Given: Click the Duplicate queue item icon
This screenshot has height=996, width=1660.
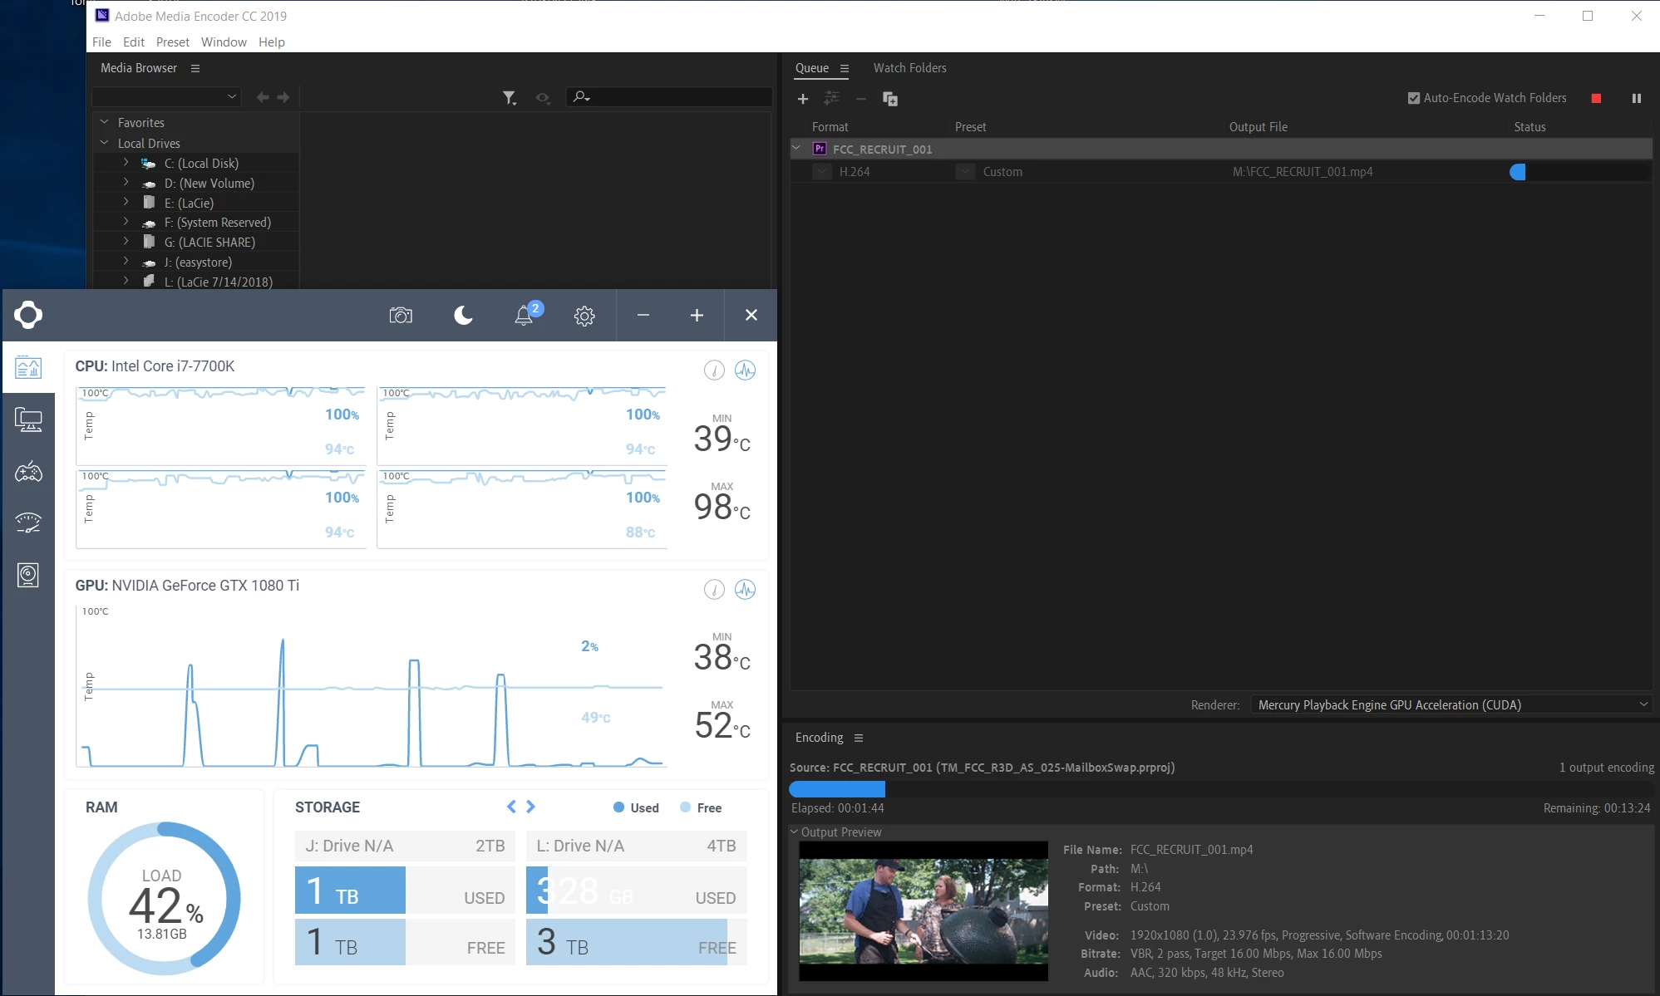Looking at the screenshot, I should point(889,99).
